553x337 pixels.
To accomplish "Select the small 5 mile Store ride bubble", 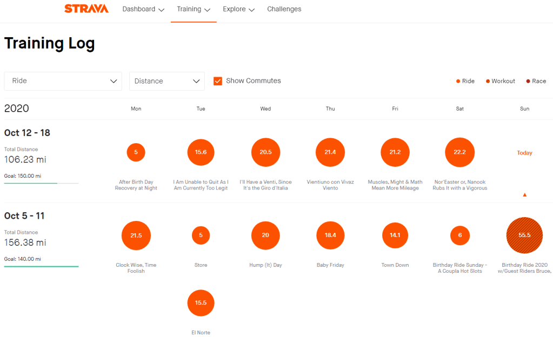I will pyautogui.click(x=201, y=235).
